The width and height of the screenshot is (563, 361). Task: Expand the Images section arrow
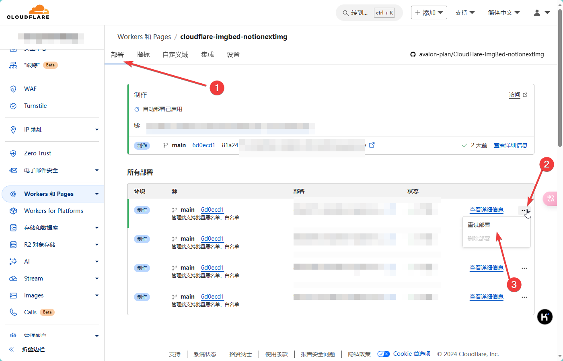97,295
